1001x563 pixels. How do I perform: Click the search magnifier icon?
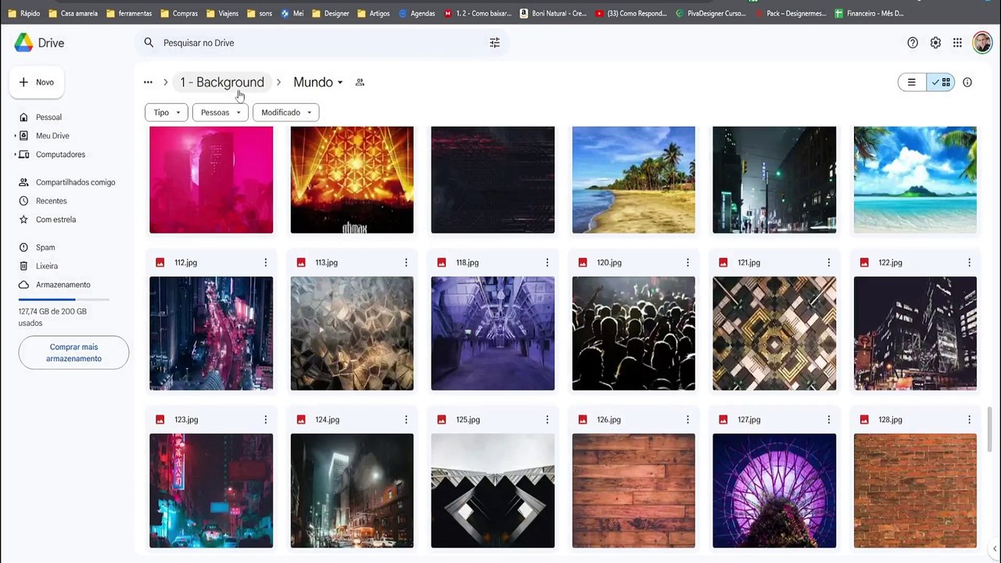(x=149, y=43)
